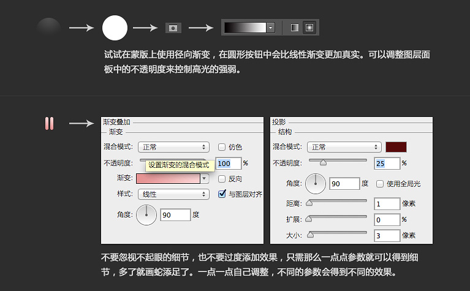This screenshot has width=470, height=291.
Task: Click the dark sphere button preview
Action: [x=48, y=28]
